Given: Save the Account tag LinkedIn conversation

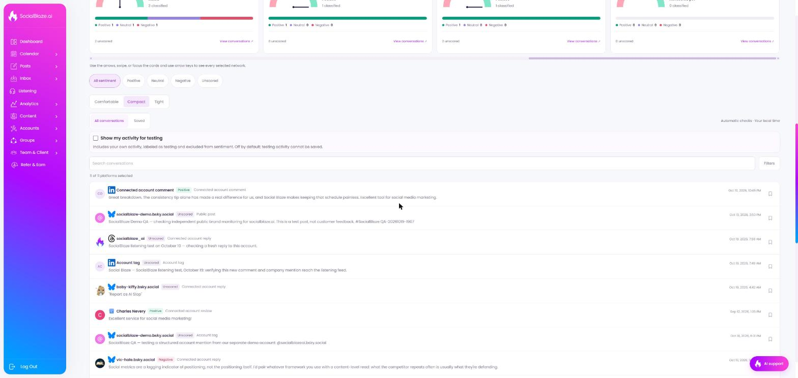Looking at the screenshot, I should click(770, 266).
